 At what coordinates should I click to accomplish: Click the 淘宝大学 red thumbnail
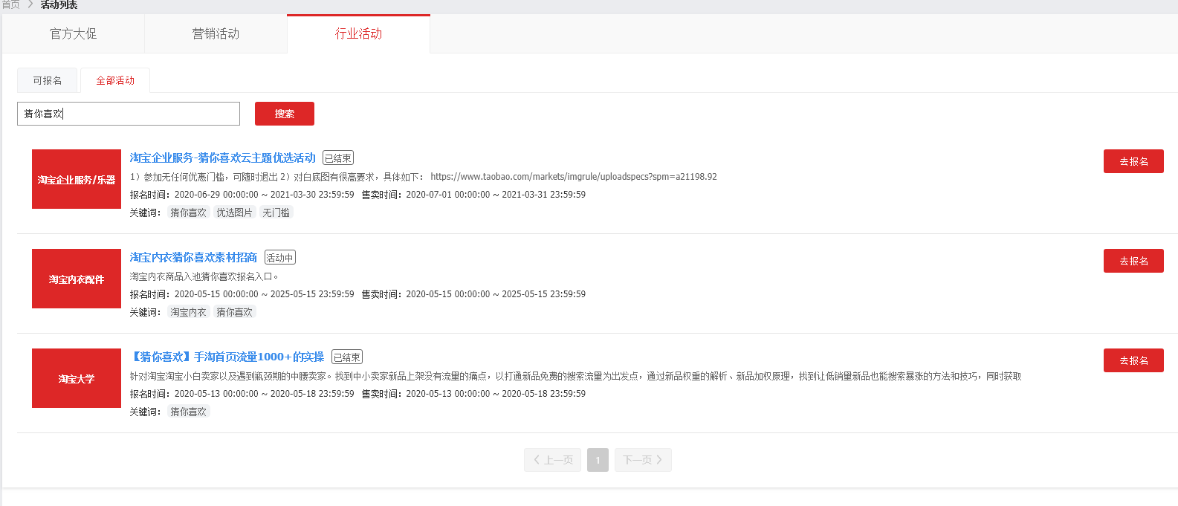point(77,378)
